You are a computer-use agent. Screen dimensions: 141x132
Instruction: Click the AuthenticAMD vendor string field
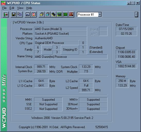(60, 38)
